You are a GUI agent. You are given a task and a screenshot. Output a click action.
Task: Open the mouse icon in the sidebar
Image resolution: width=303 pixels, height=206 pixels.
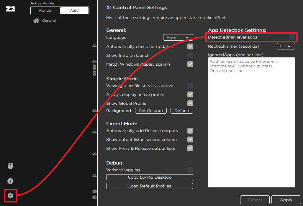[10, 166]
